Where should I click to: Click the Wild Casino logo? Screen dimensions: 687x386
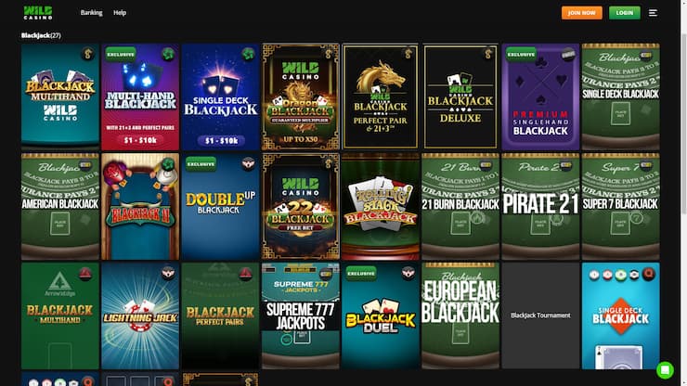click(38, 13)
